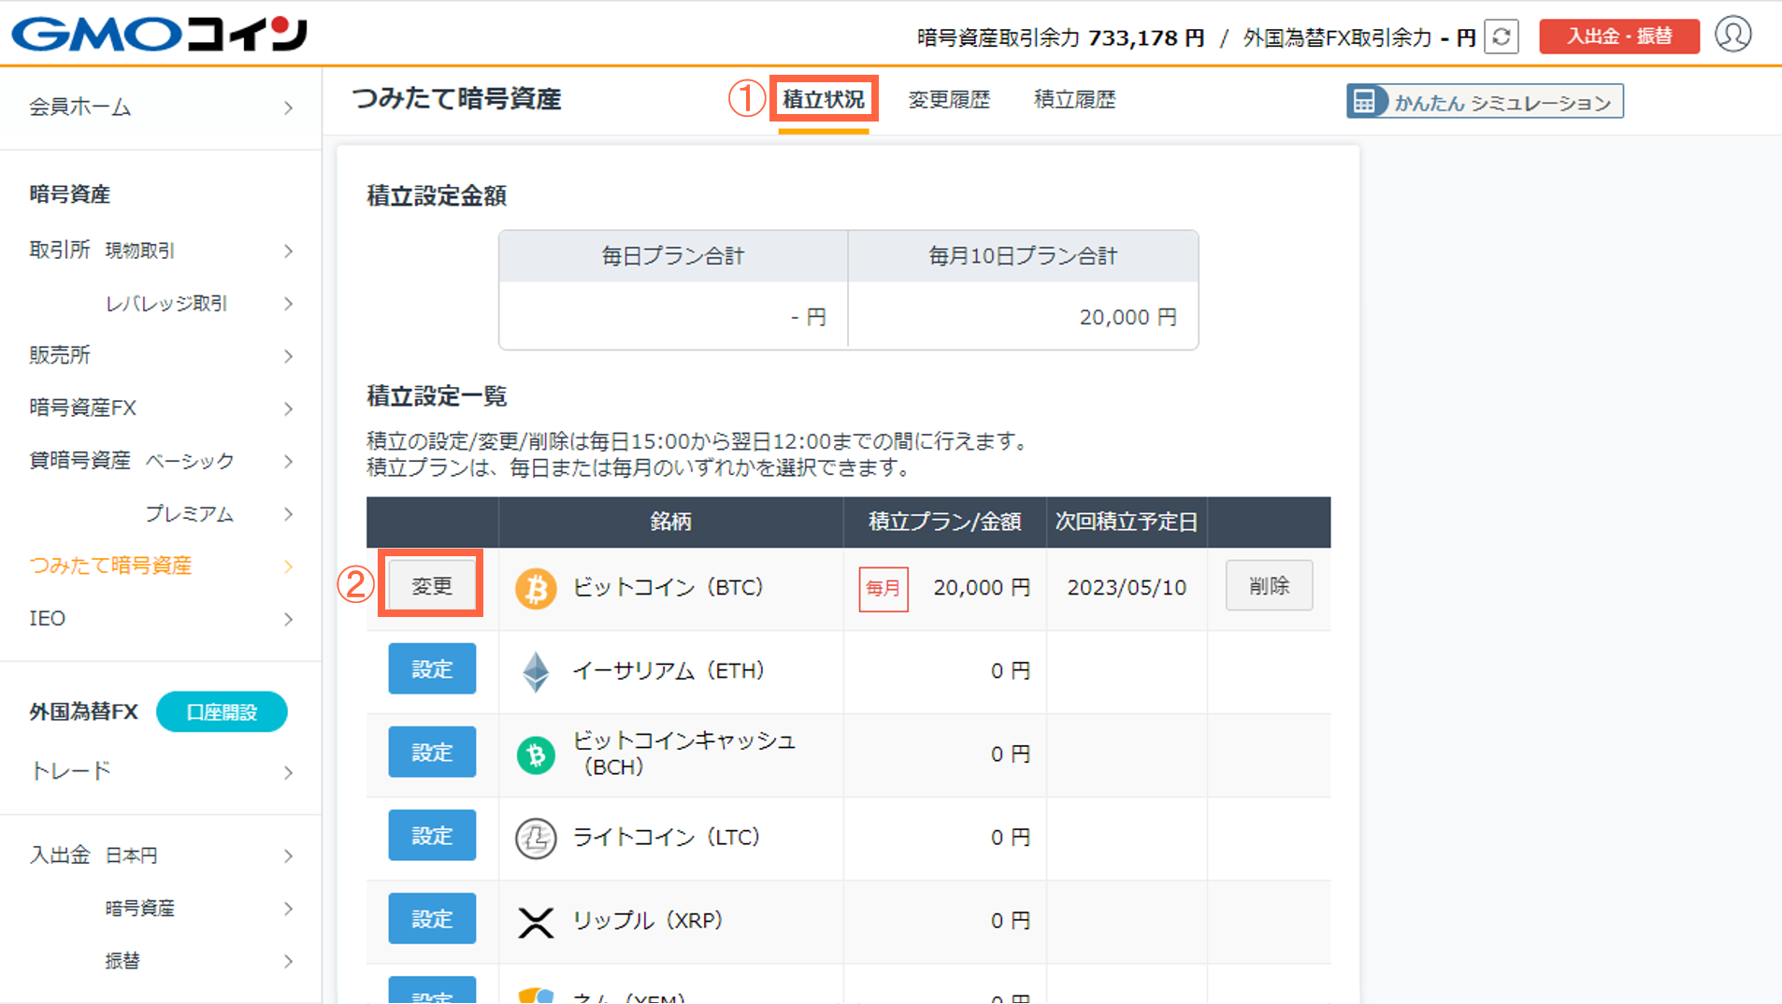This screenshot has height=1004, width=1782.
Task: Open かんたんシミュレーション with calculator icon
Action: click(1484, 101)
